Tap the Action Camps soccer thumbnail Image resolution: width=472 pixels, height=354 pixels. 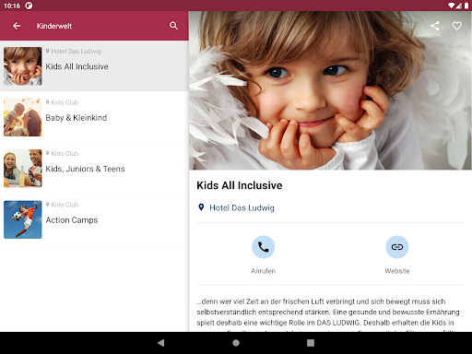click(x=23, y=219)
